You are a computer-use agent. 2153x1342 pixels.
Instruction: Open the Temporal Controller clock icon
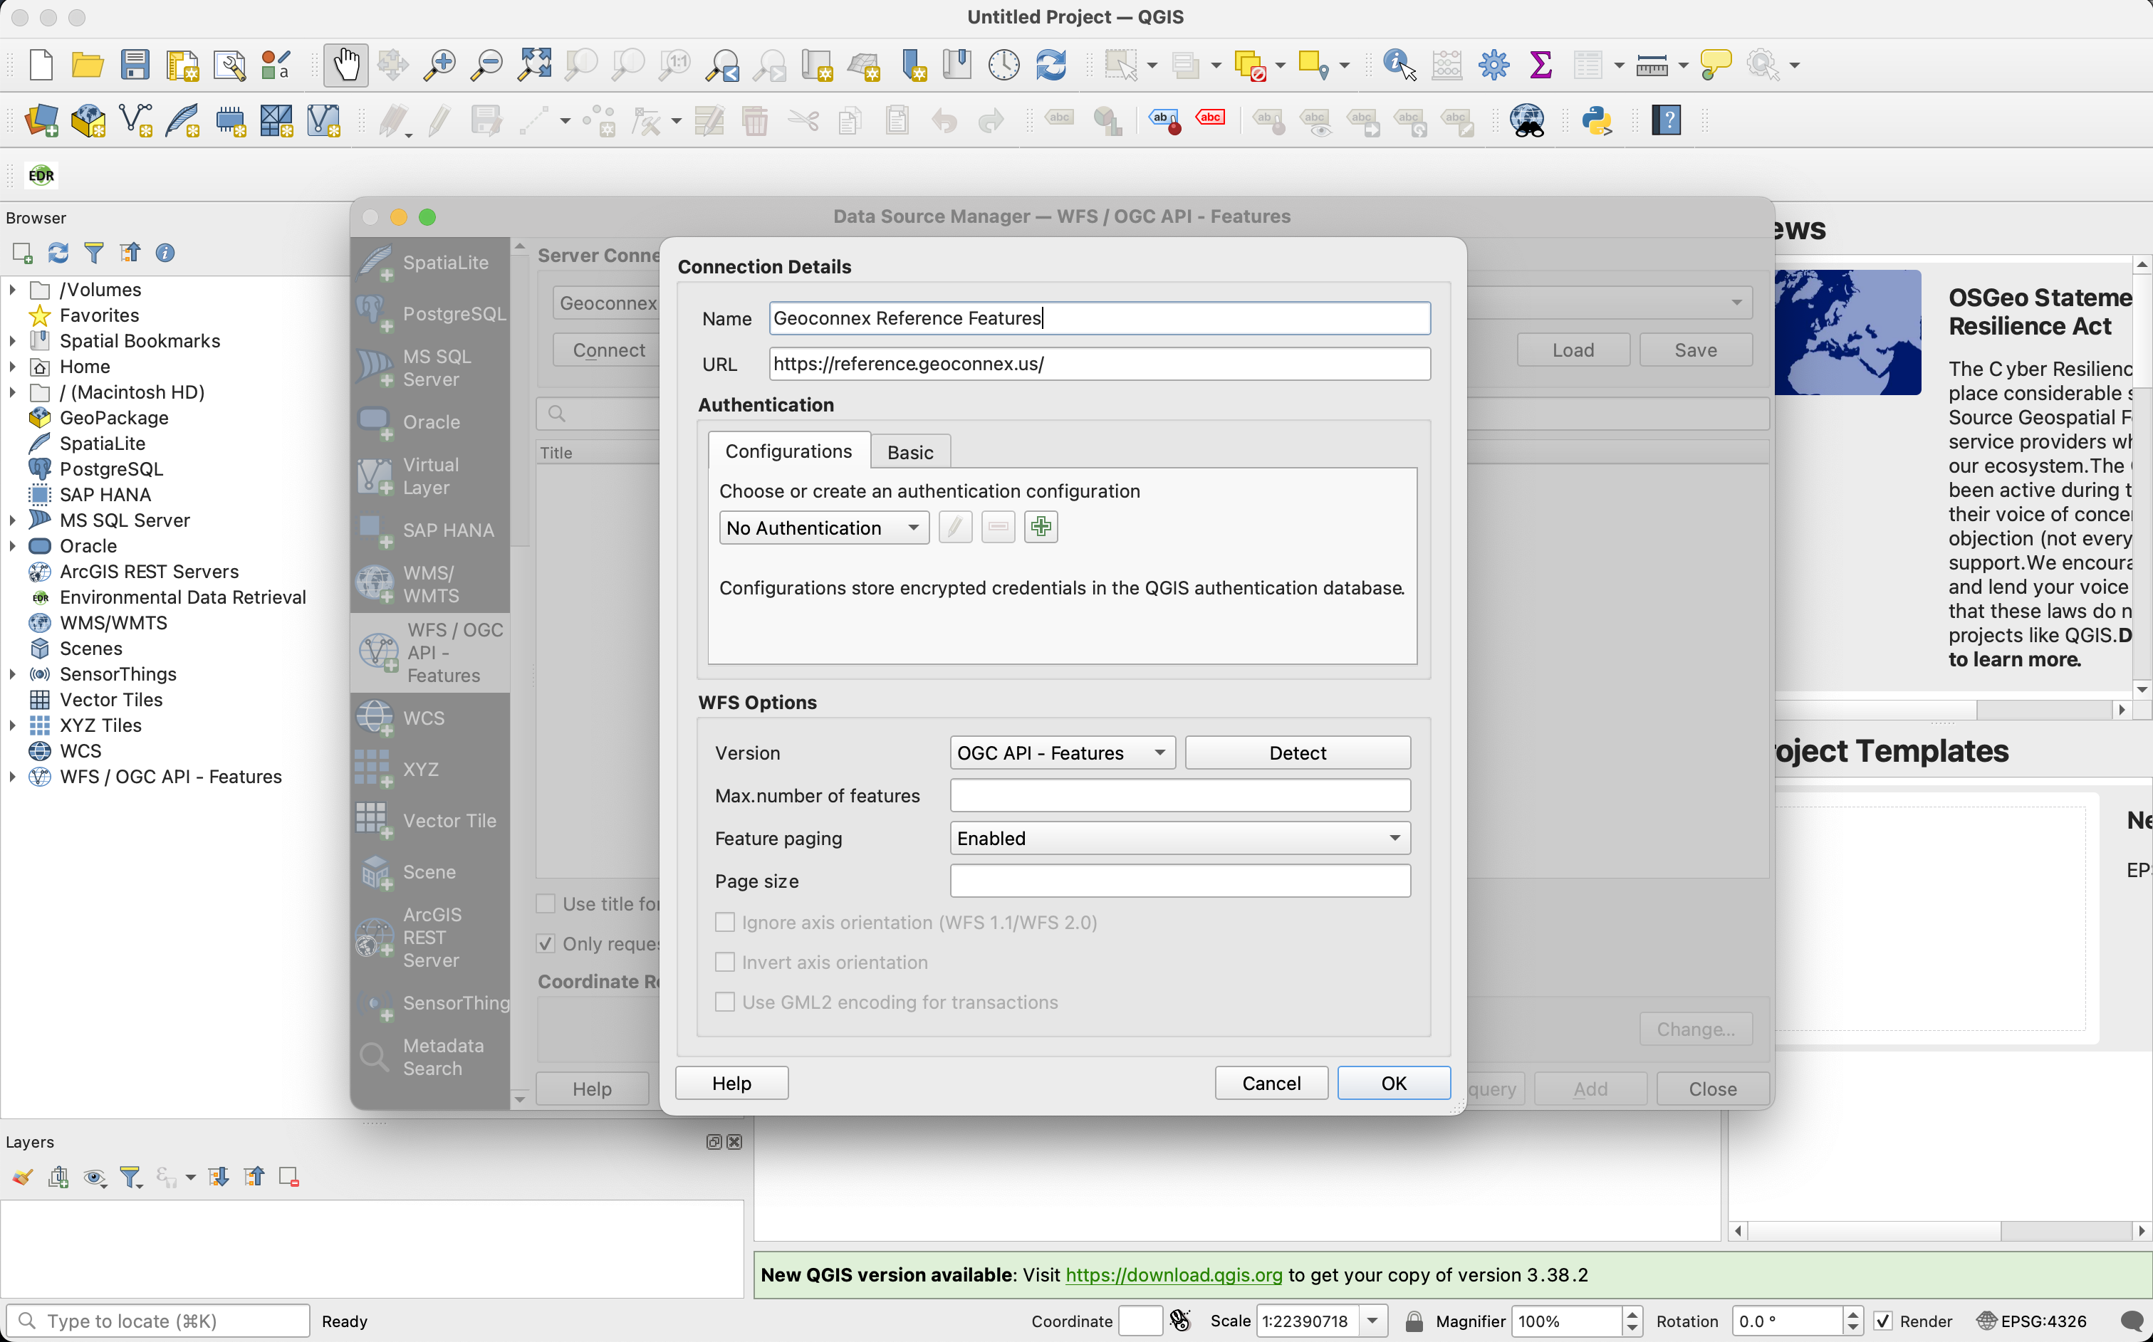[x=1003, y=65]
